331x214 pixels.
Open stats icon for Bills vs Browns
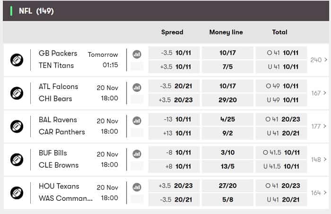(137, 154)
